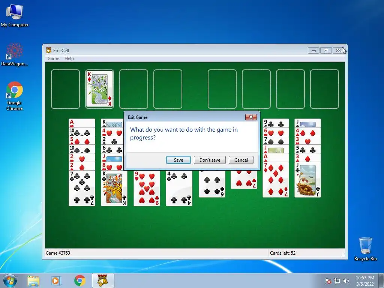Click FreeCell taskbar button
The height and width of the screenshot is (288, 384).
point(103,280)
